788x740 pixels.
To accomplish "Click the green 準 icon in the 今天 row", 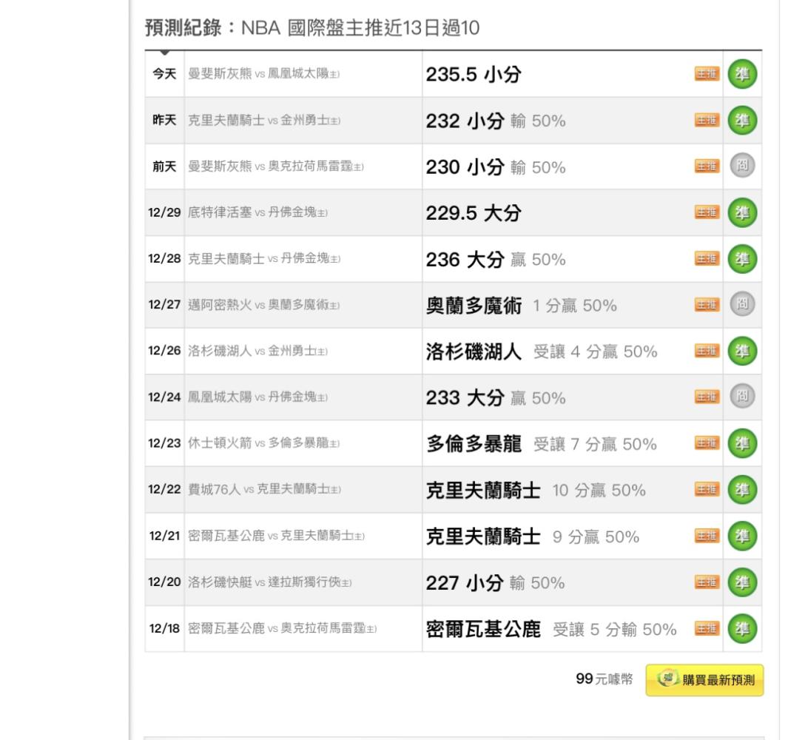I will (742, 74).
